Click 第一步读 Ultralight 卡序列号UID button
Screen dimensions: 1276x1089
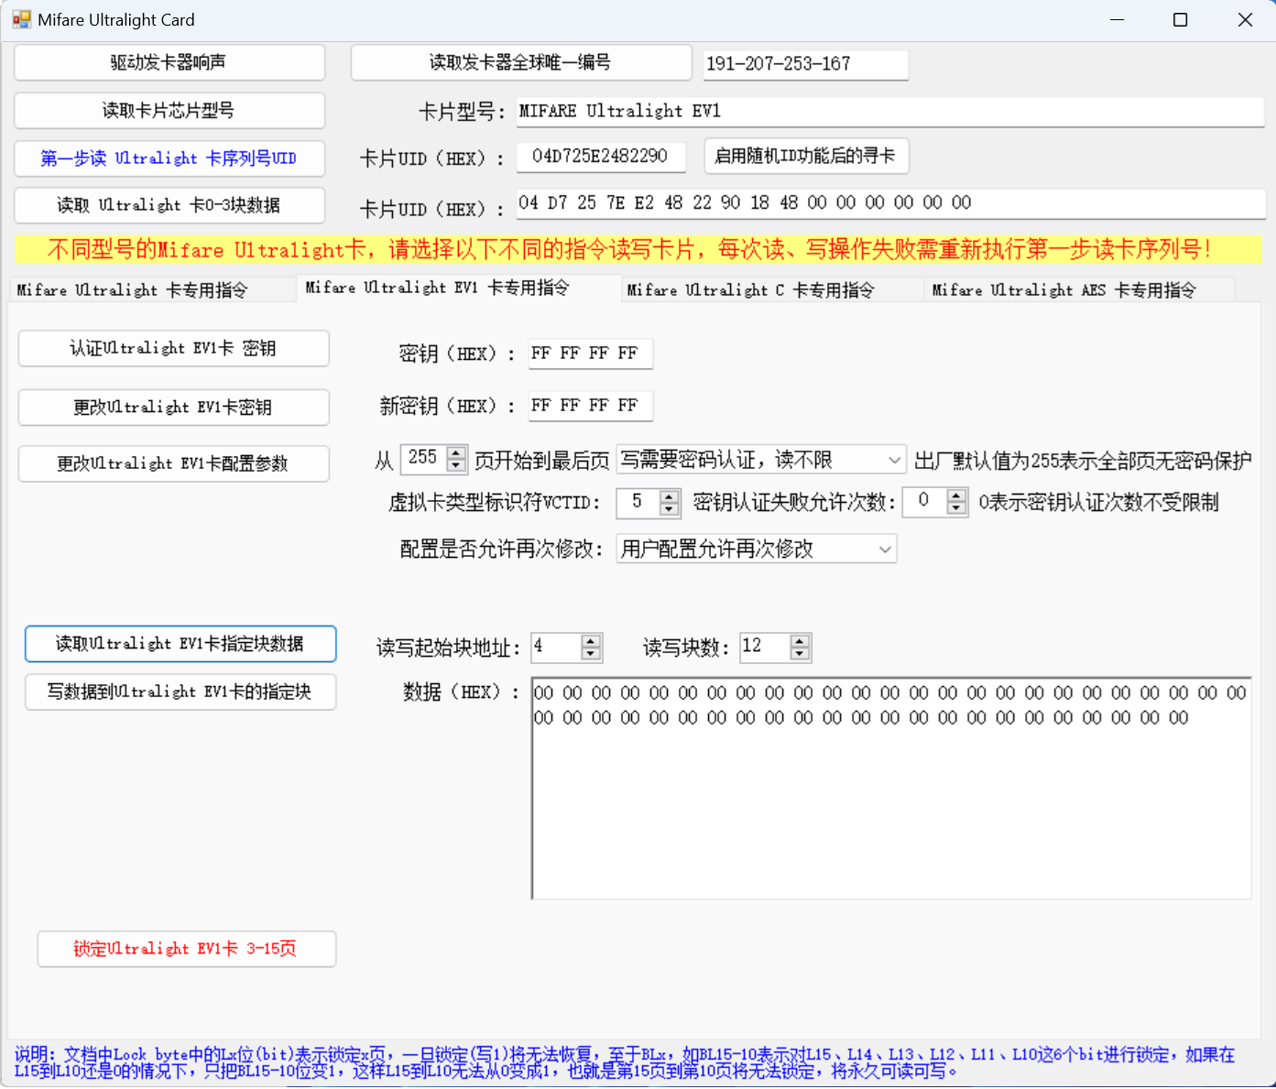[169, 158]
